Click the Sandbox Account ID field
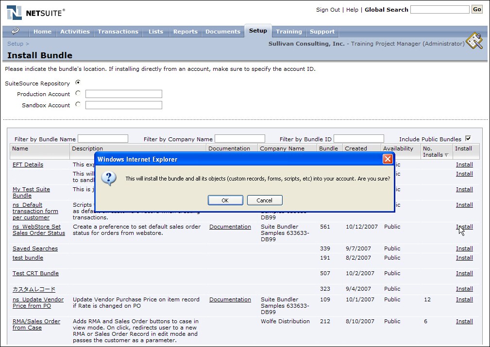Image resolution: width=490 pixels, height=347 pixels. coord(124,105)
